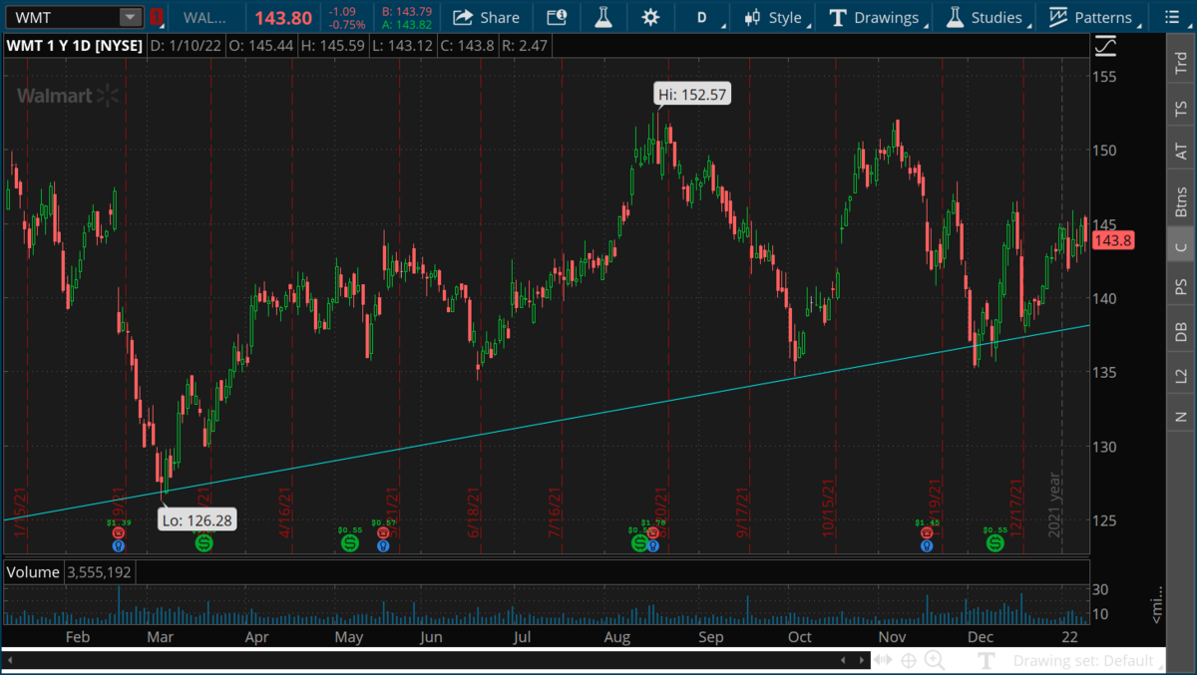Viewport: 1197px width, 675px height.
Task: Open the WMT symbol dropdown arrow
Action: coord(131,17)
